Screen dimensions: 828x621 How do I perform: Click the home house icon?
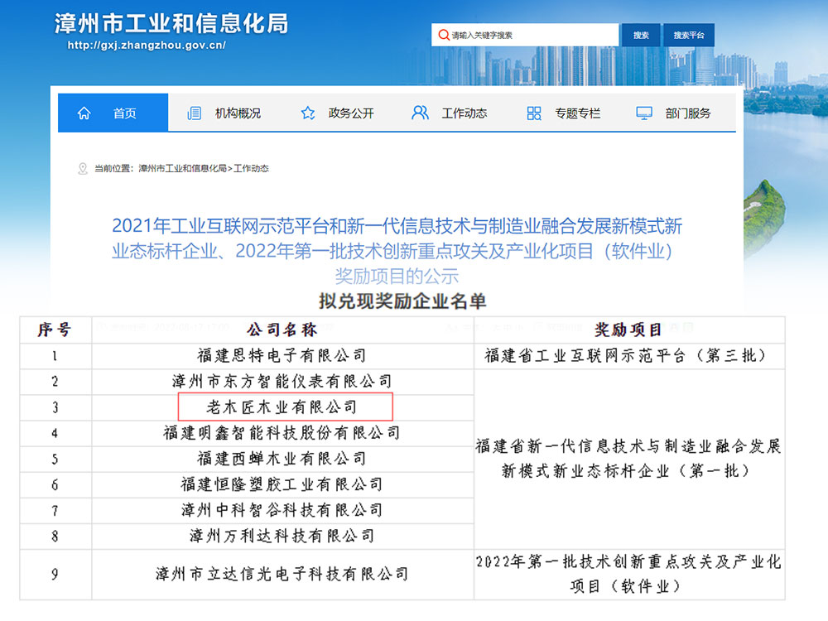(84, 113)
